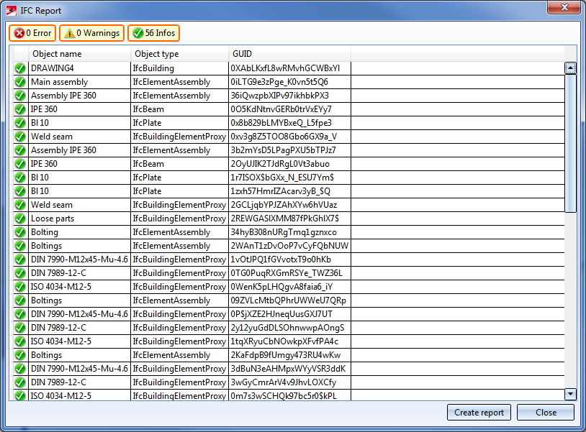Select GUID 2y12yuGdDLSOhnwwpAOngS cell

[x=289, y=328]
